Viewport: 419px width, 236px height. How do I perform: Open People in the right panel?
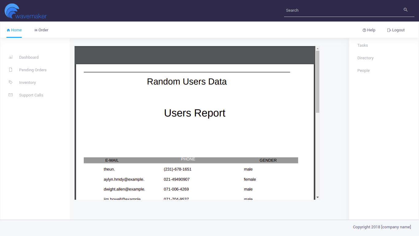363,71
